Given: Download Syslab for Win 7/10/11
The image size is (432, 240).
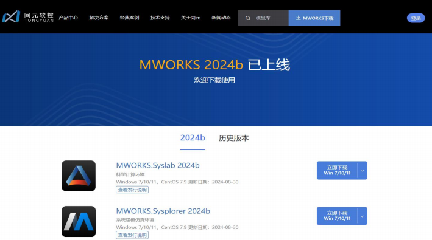Looking at the screenshot, I should pos(337,170).
